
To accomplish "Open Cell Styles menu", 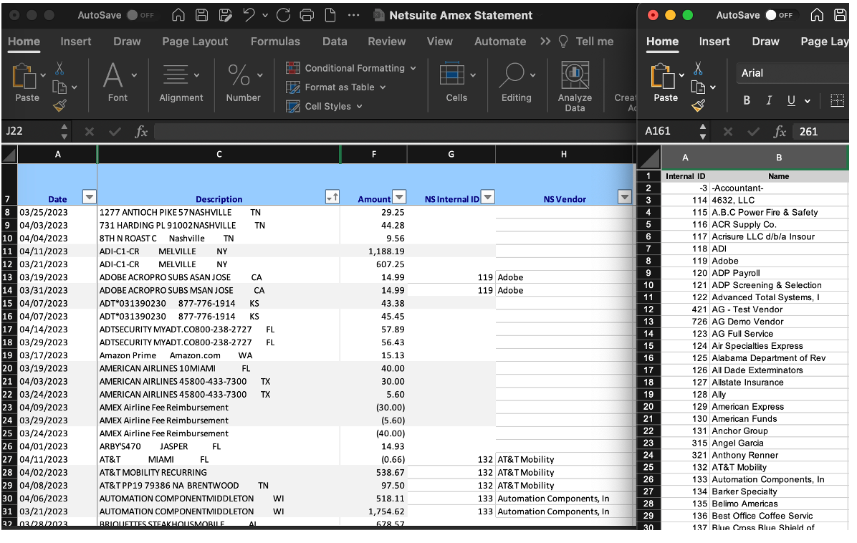I will coord(324,107).
